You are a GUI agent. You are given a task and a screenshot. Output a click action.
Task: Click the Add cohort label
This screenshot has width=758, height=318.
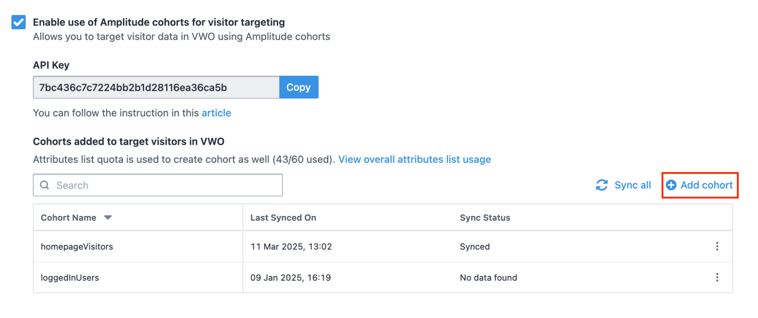pyautogui.click(x=706, y=185)
